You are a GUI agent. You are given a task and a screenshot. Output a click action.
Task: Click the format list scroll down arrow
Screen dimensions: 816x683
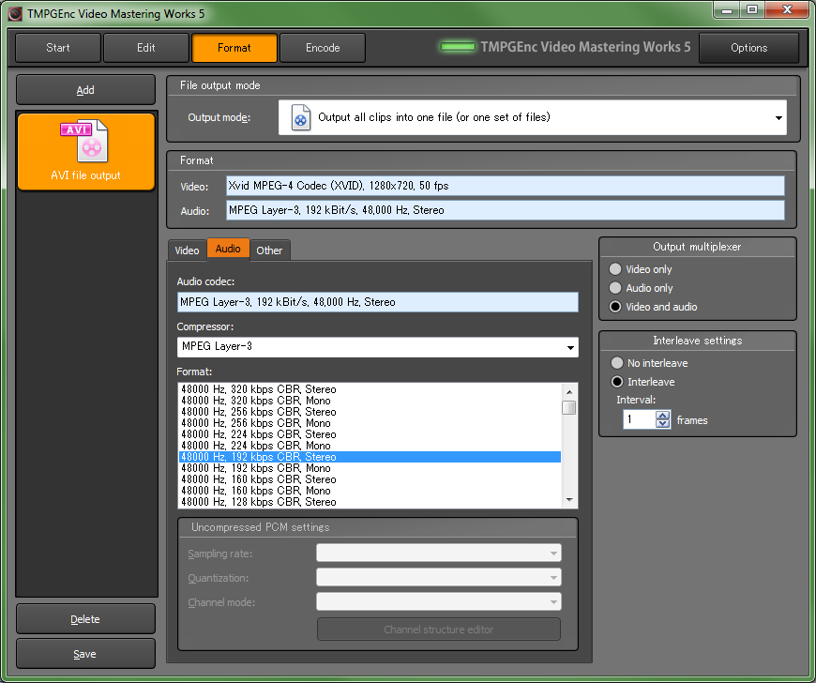[569, 500]
